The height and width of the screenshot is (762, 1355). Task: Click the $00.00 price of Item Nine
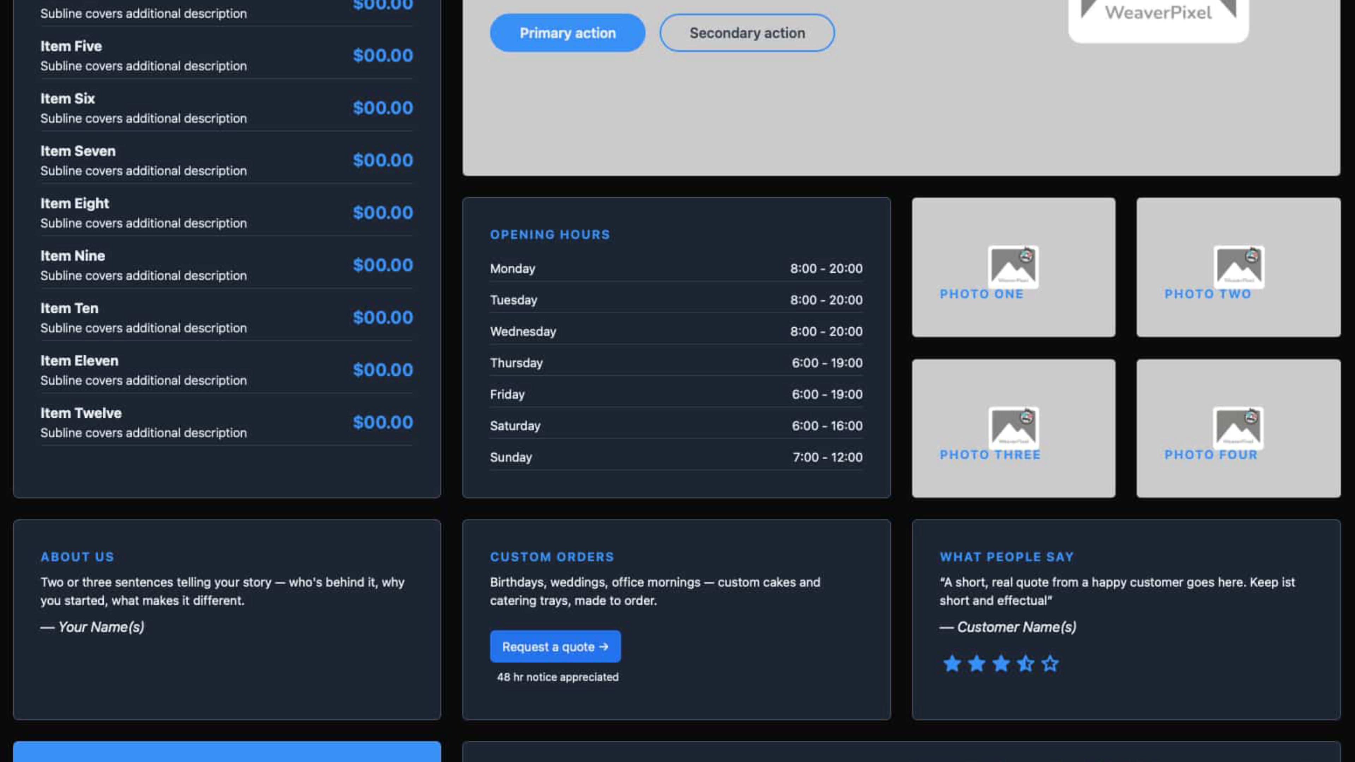click(x=383, y=265)
